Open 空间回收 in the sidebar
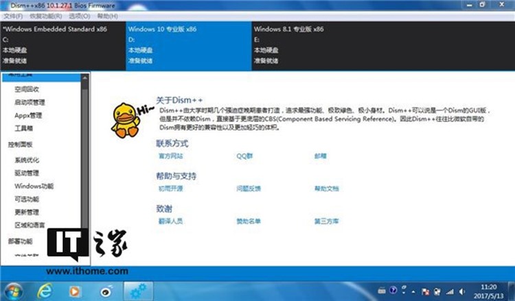 27,89
